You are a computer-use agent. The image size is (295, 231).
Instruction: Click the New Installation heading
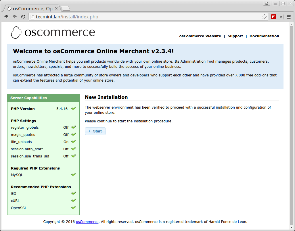pos(106,97)
